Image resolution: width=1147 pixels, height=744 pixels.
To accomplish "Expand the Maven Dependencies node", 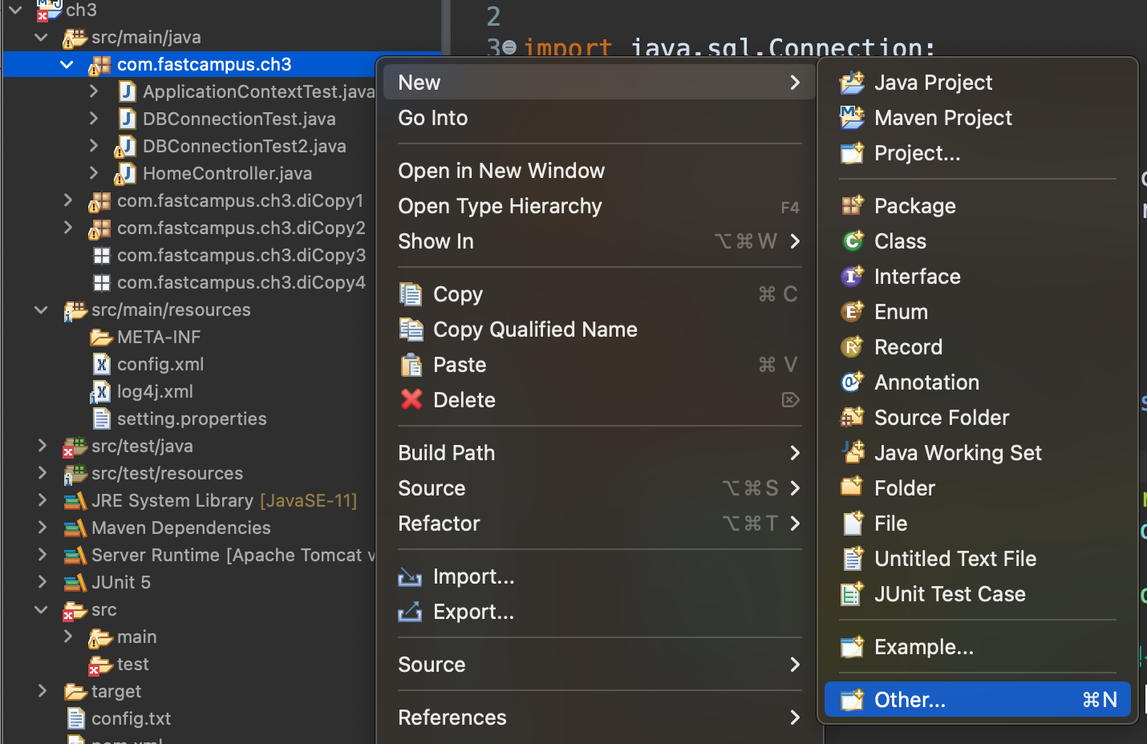I will pyautogui.click(x=43, y=528).
